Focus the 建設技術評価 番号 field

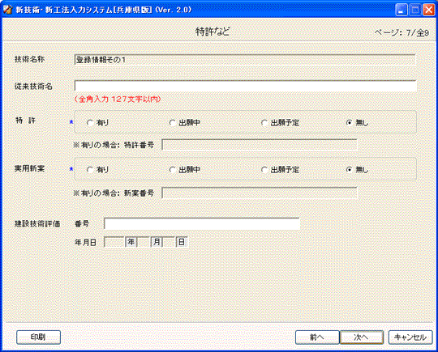[202, 224]
